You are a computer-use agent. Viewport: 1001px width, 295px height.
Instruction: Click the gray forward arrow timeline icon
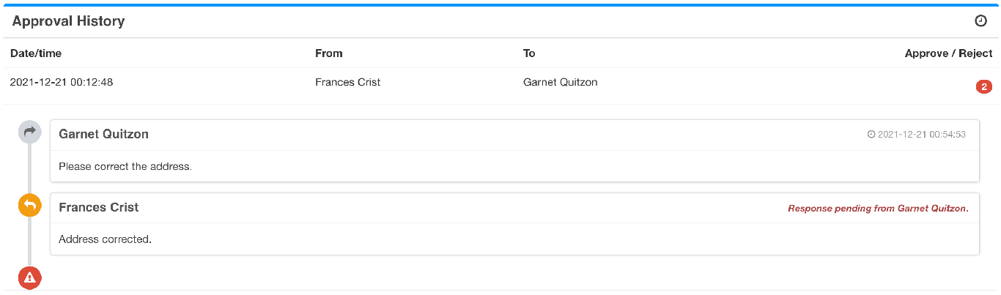(x=29, y=132)
